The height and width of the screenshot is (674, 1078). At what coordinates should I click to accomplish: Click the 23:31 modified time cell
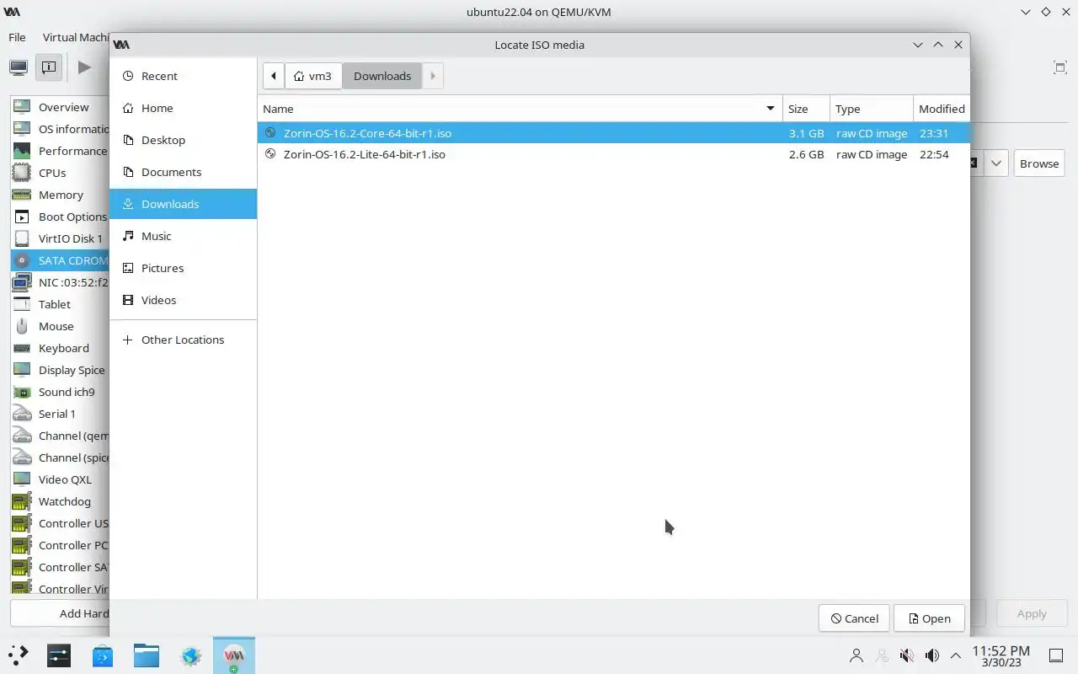[934, 133]
